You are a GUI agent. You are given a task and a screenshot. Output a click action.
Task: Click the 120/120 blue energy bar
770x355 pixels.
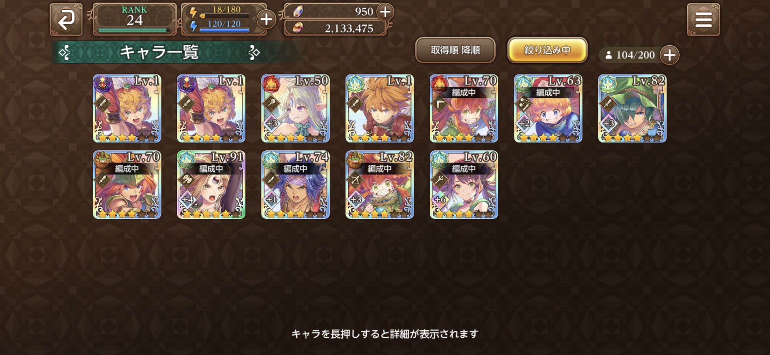[x=225, y=30]
